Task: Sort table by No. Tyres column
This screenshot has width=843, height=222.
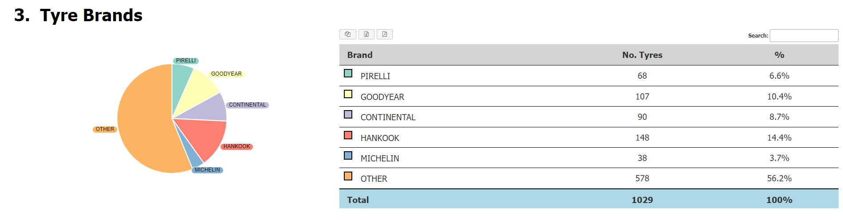Action: tap(642, 55)
